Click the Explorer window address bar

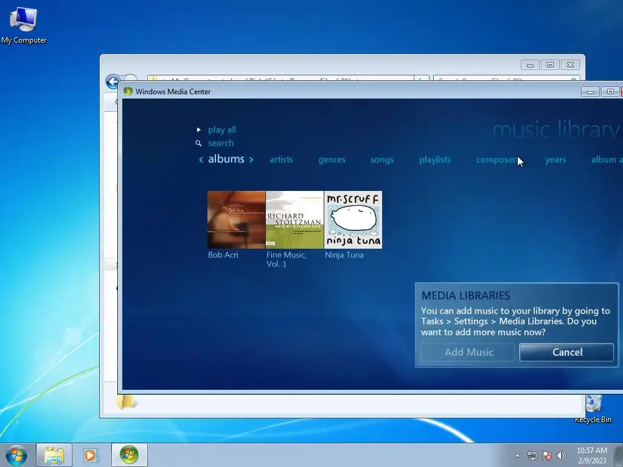point(280,78)
